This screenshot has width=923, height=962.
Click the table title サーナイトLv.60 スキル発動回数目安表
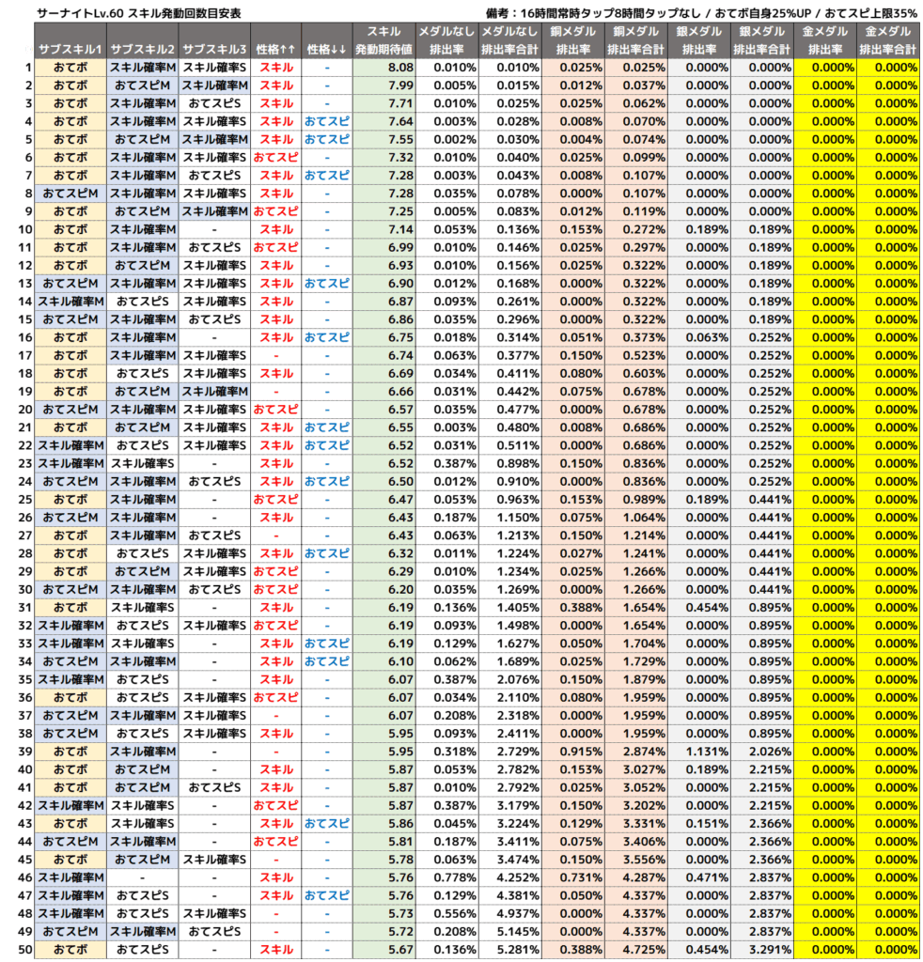(x=138, y=13)
